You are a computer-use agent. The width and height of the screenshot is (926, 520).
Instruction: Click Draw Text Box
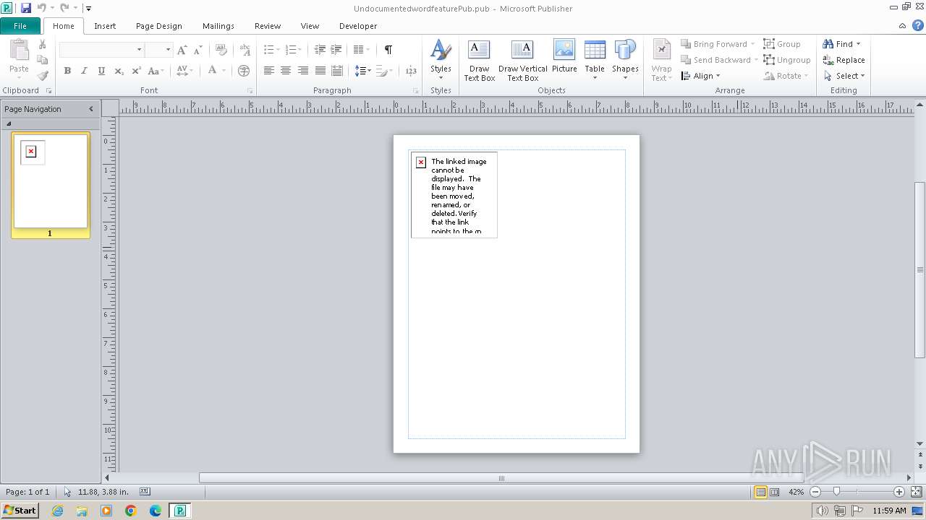pyautogui.click(x=479, y=61)
